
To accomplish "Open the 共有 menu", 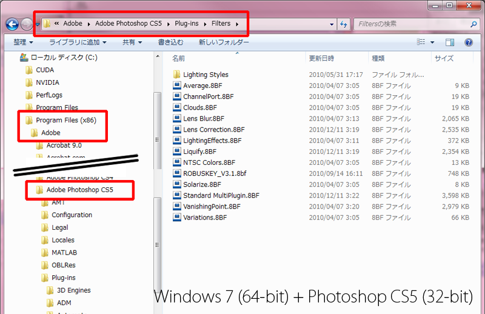I will tap(132, 42).
